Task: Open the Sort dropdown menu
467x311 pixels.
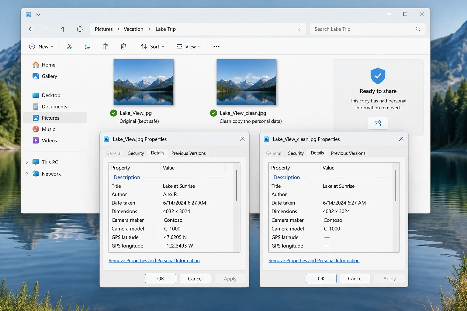Action: point(153,46)
